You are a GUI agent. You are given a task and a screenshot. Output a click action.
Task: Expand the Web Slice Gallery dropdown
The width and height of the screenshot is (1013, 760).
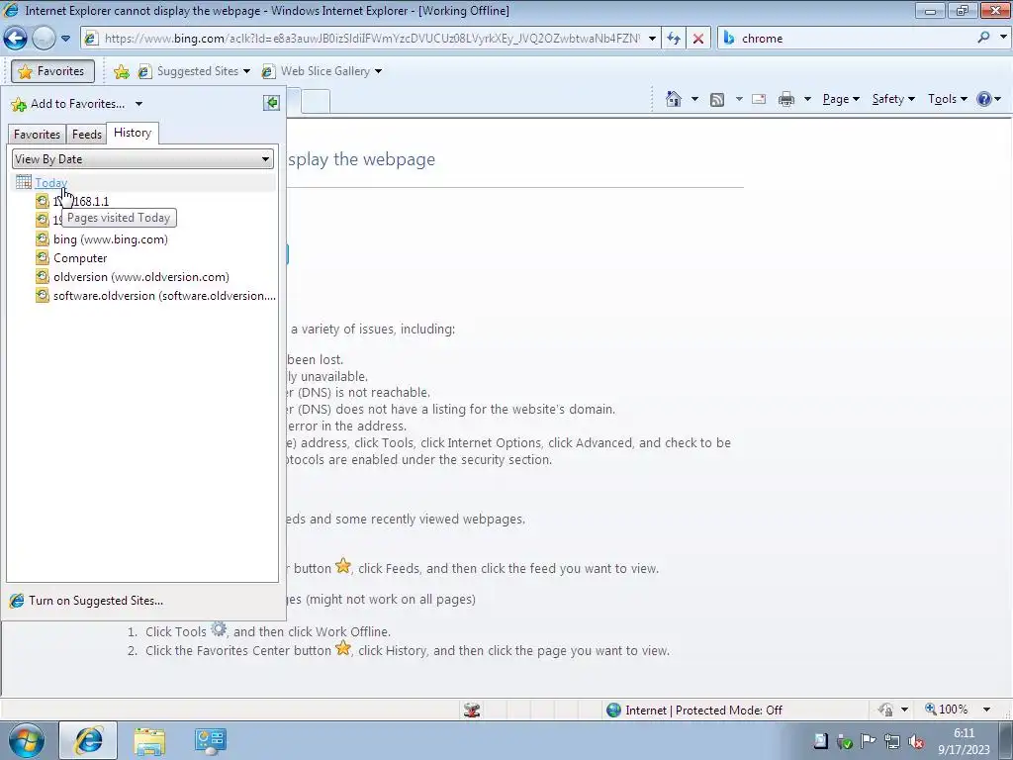(378, 71)
